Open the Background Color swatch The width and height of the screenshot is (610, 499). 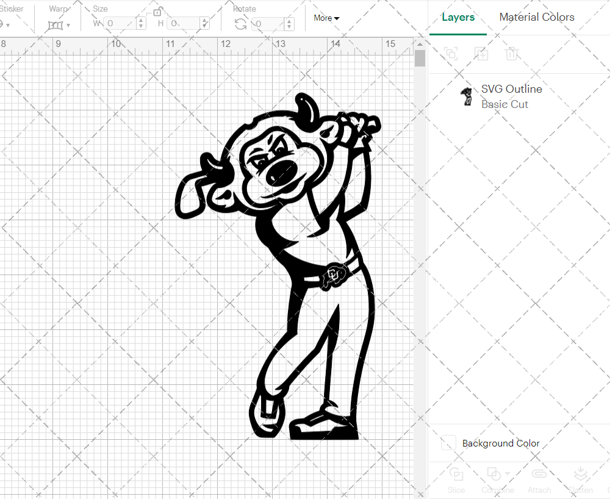coord(448,443)
